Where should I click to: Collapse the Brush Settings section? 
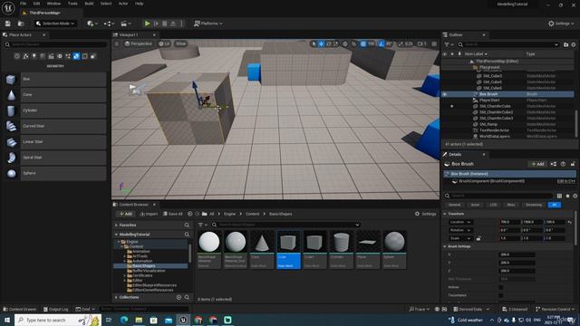click(445, 246)
